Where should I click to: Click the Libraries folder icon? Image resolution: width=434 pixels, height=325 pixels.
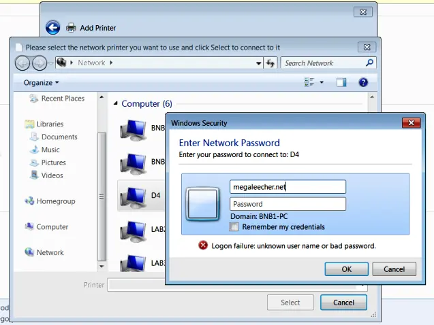(29, 124)
